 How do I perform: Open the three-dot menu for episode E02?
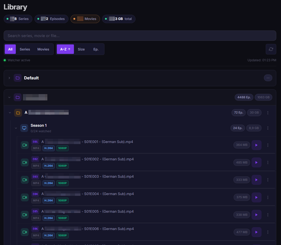(x=268, y=162)
